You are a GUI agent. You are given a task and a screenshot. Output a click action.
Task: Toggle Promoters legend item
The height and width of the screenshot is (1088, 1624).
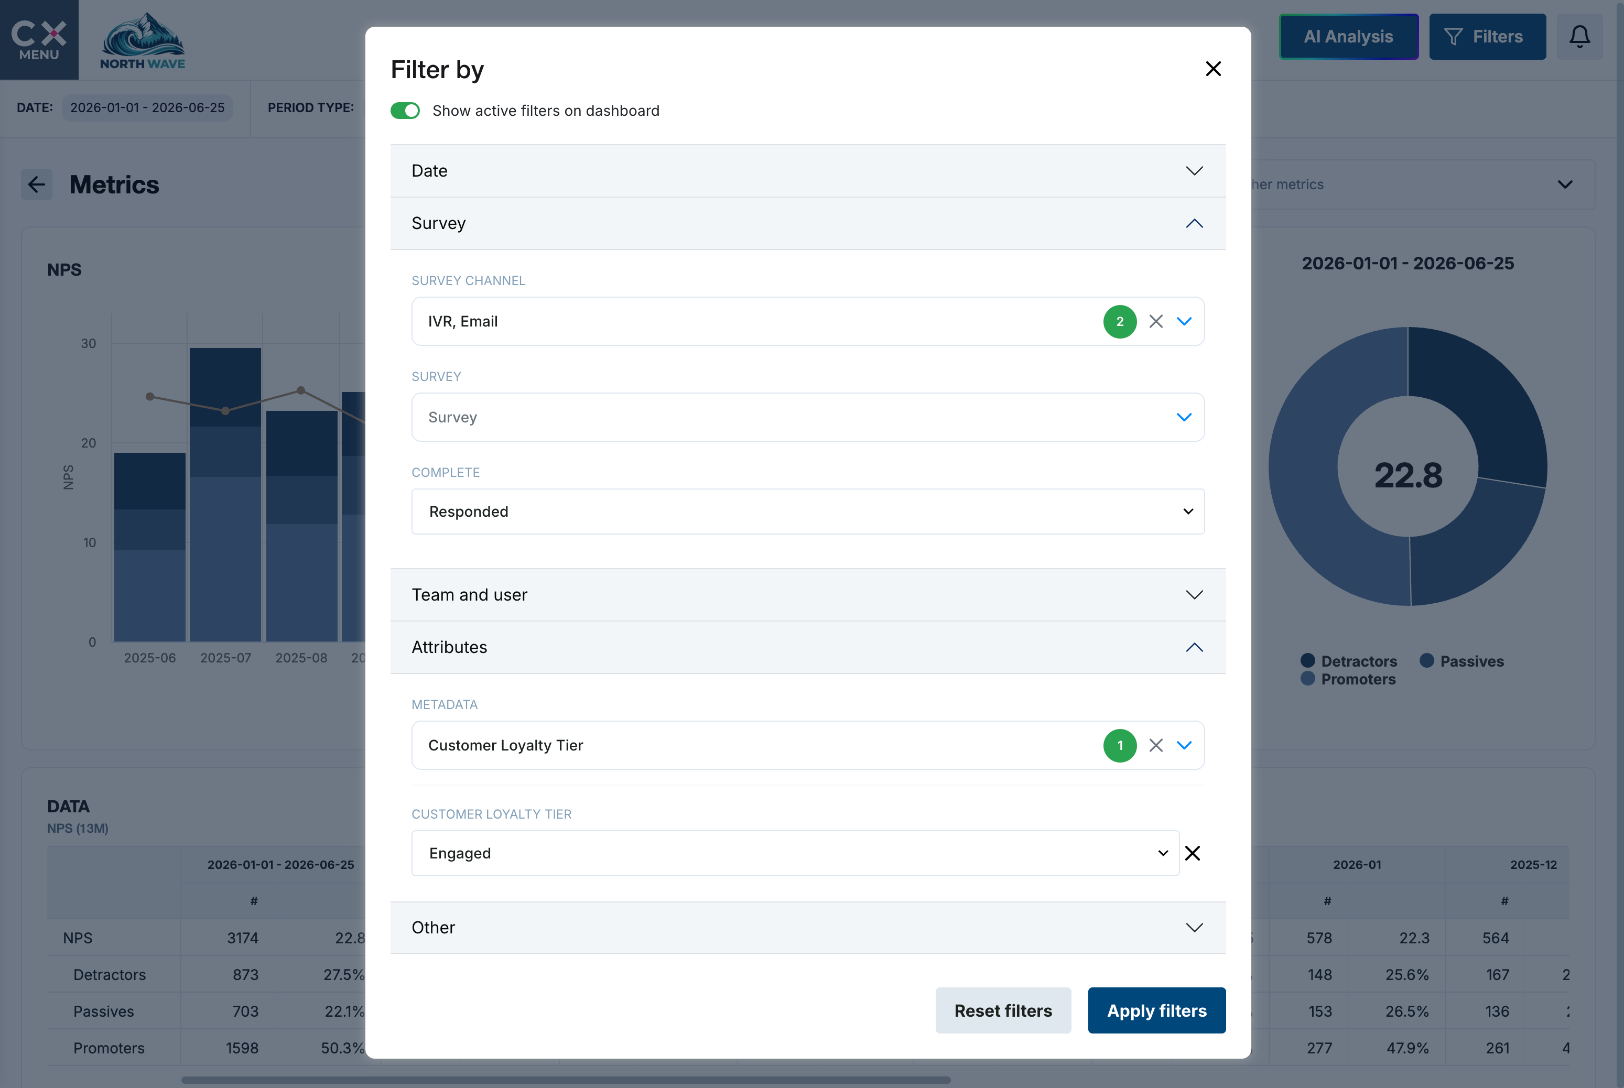pos(1348,679)
